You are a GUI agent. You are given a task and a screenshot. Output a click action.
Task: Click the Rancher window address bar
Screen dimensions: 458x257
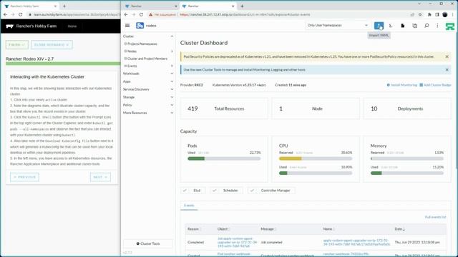point(278,14)
